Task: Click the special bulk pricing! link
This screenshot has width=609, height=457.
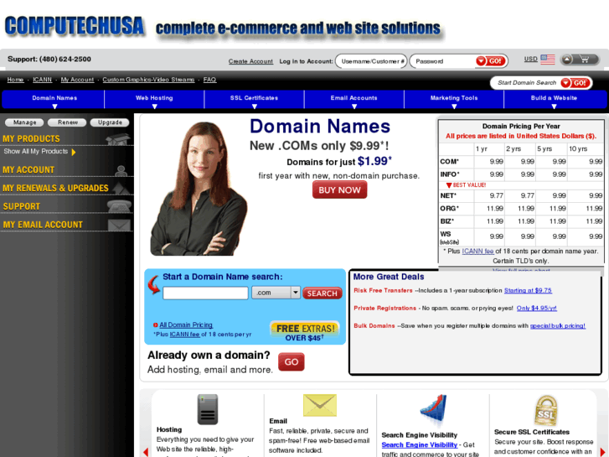Action: coord(557,326)
